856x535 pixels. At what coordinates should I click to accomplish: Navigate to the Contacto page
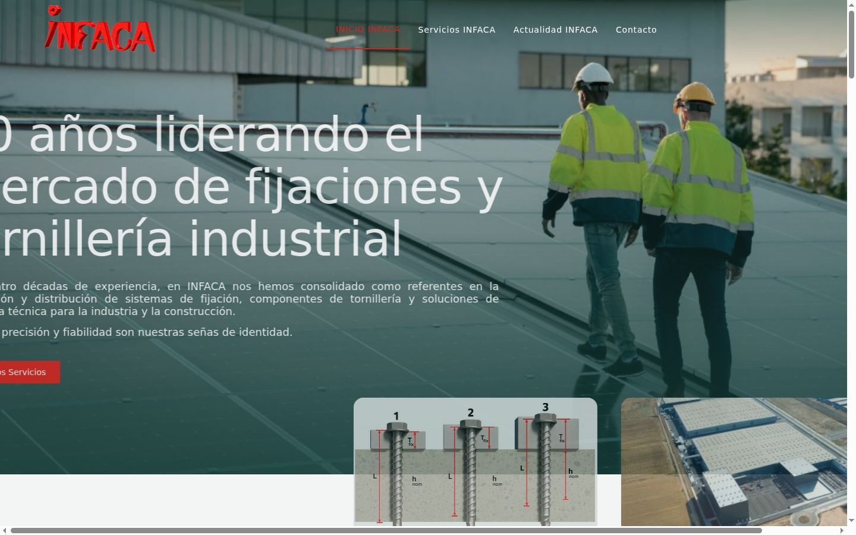tap(636, 30)
